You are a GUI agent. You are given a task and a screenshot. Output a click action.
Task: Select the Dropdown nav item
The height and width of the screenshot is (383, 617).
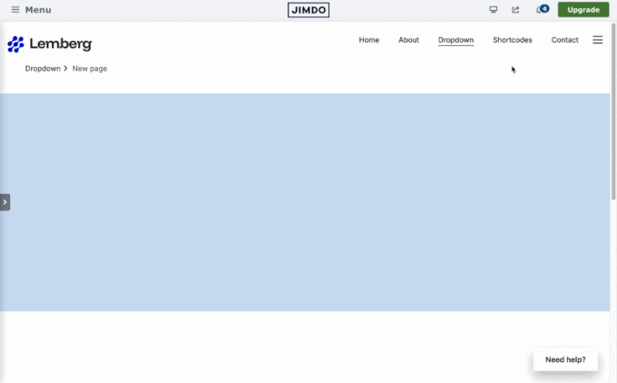click(x=455, y=40)
